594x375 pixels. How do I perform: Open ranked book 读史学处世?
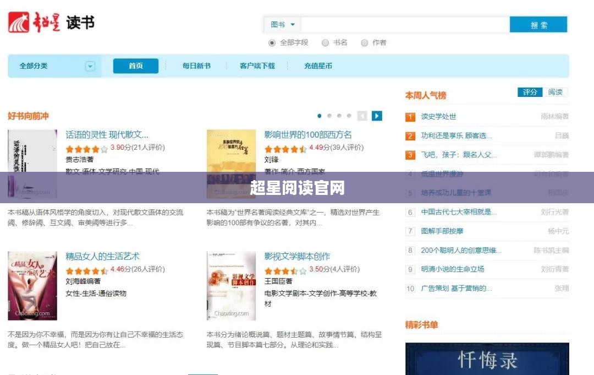coord(438,116)
